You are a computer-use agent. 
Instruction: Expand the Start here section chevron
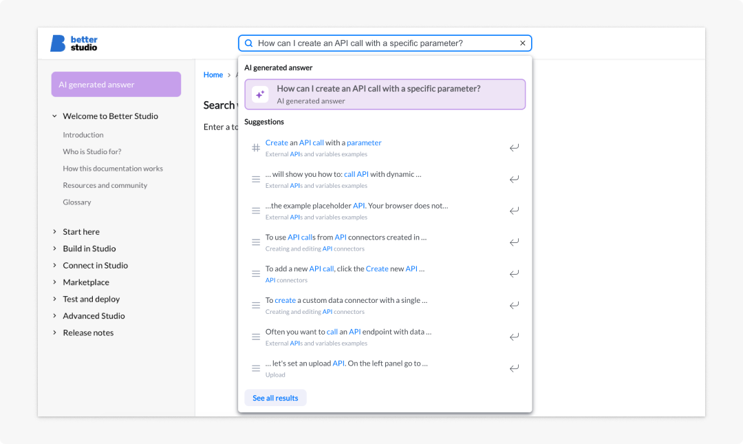tap(54, 231)
